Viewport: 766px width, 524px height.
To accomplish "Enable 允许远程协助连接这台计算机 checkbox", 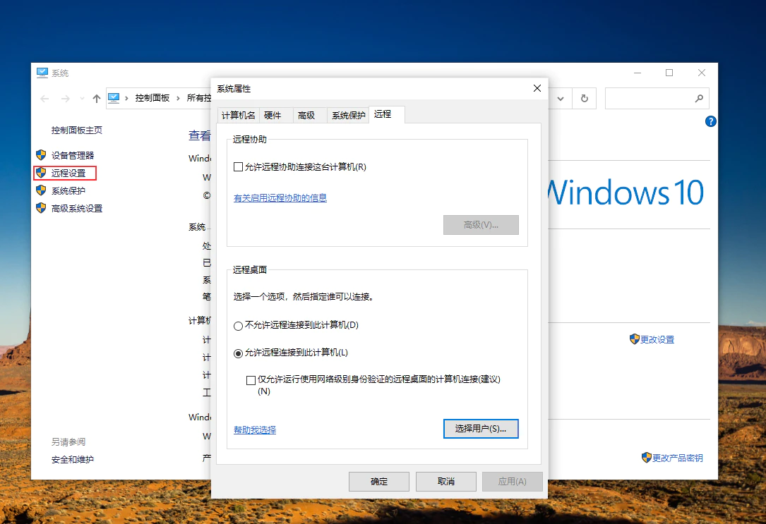I will (239, 166).
